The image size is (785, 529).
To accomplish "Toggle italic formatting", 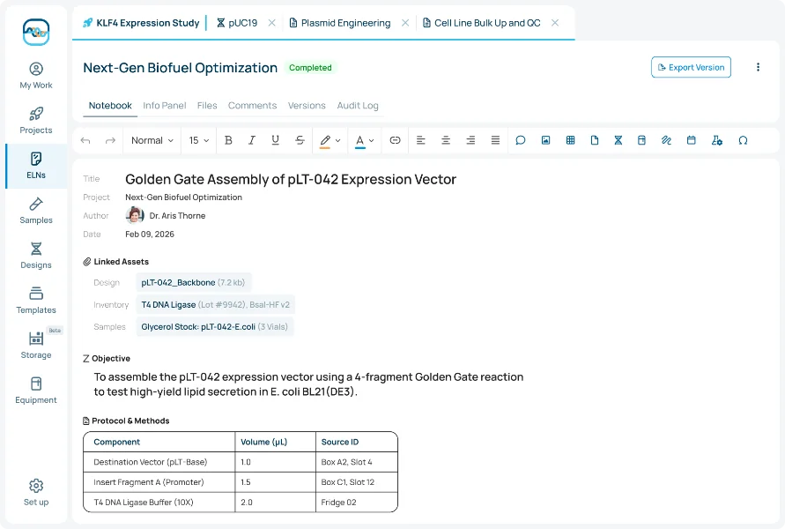I will click(252, 140).
